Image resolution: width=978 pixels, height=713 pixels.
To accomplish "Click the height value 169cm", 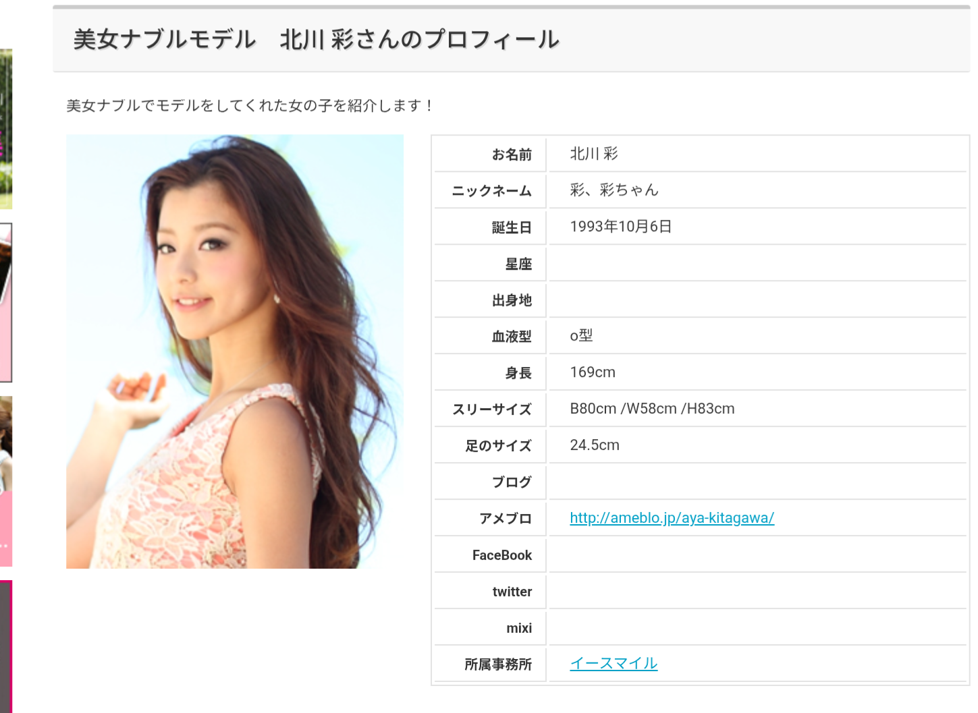I will (x=593, y=372).
